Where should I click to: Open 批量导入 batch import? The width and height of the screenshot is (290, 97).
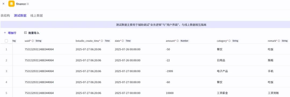coord(34,33)
